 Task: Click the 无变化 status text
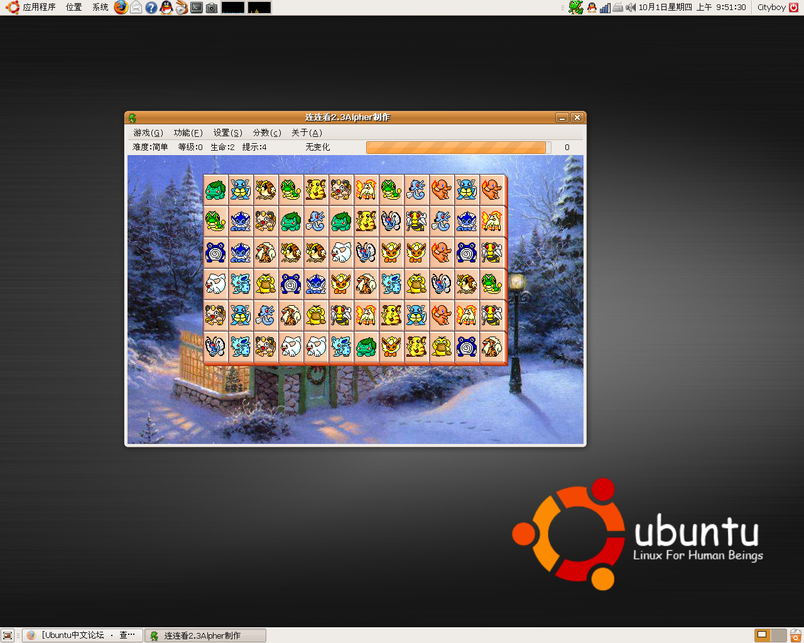coord(317,147)
